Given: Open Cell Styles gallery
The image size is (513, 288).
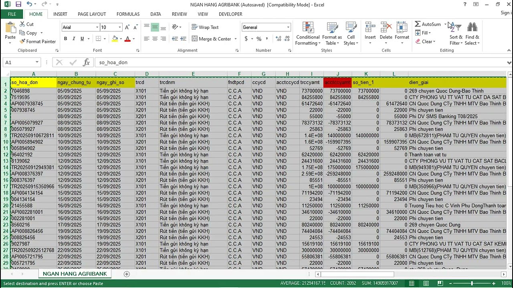Looking at the screenshot, I should [x=351, y=34].
